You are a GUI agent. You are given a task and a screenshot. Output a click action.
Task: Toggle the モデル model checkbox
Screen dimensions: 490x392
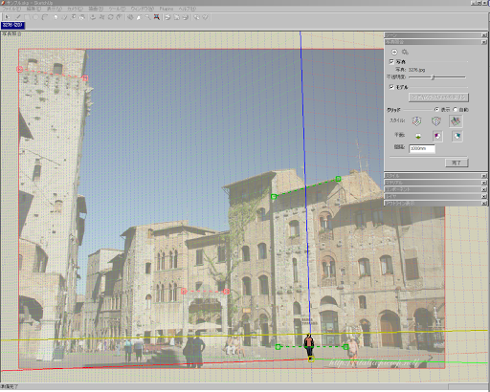(391, 87)
